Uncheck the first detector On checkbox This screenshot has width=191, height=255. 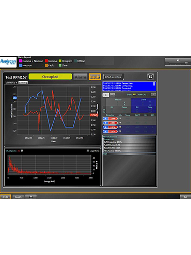click(120, 118)
